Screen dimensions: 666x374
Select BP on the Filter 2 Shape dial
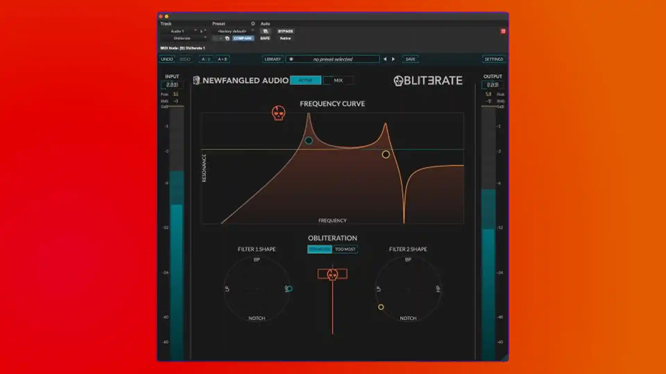(x=408, y=259)
